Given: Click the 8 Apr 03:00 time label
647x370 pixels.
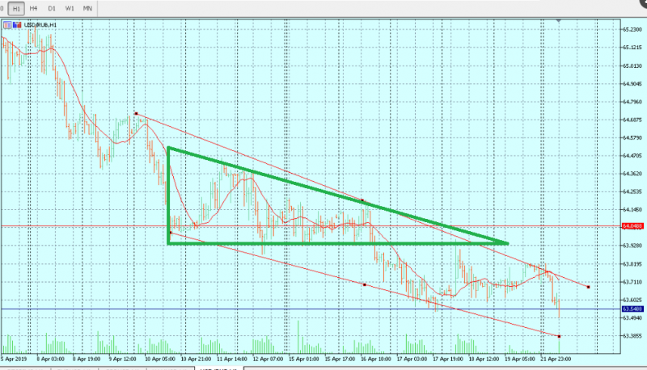Looking at the screenshot, I should coord(50,359).
